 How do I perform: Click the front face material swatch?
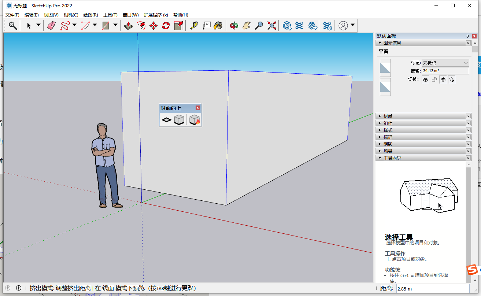(x=385, y=68)
